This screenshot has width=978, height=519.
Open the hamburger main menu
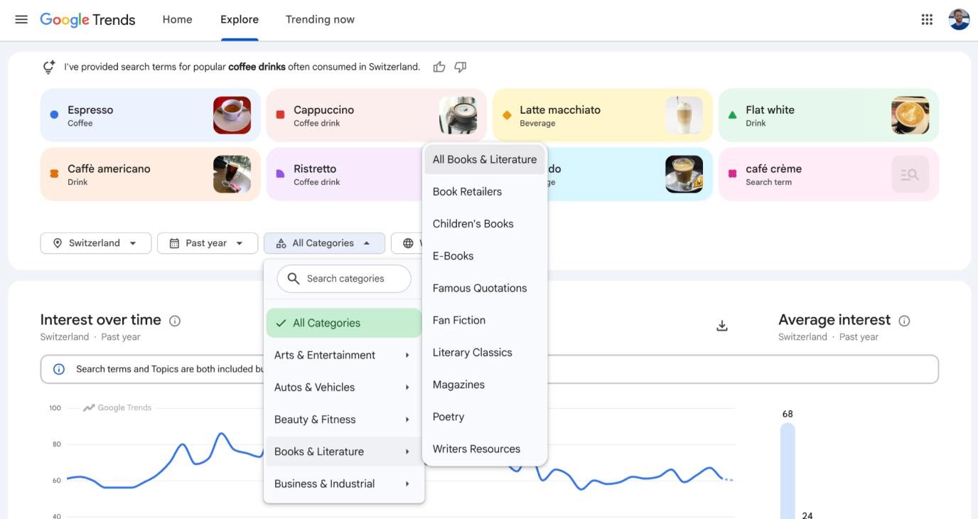(x=21, y=19)
